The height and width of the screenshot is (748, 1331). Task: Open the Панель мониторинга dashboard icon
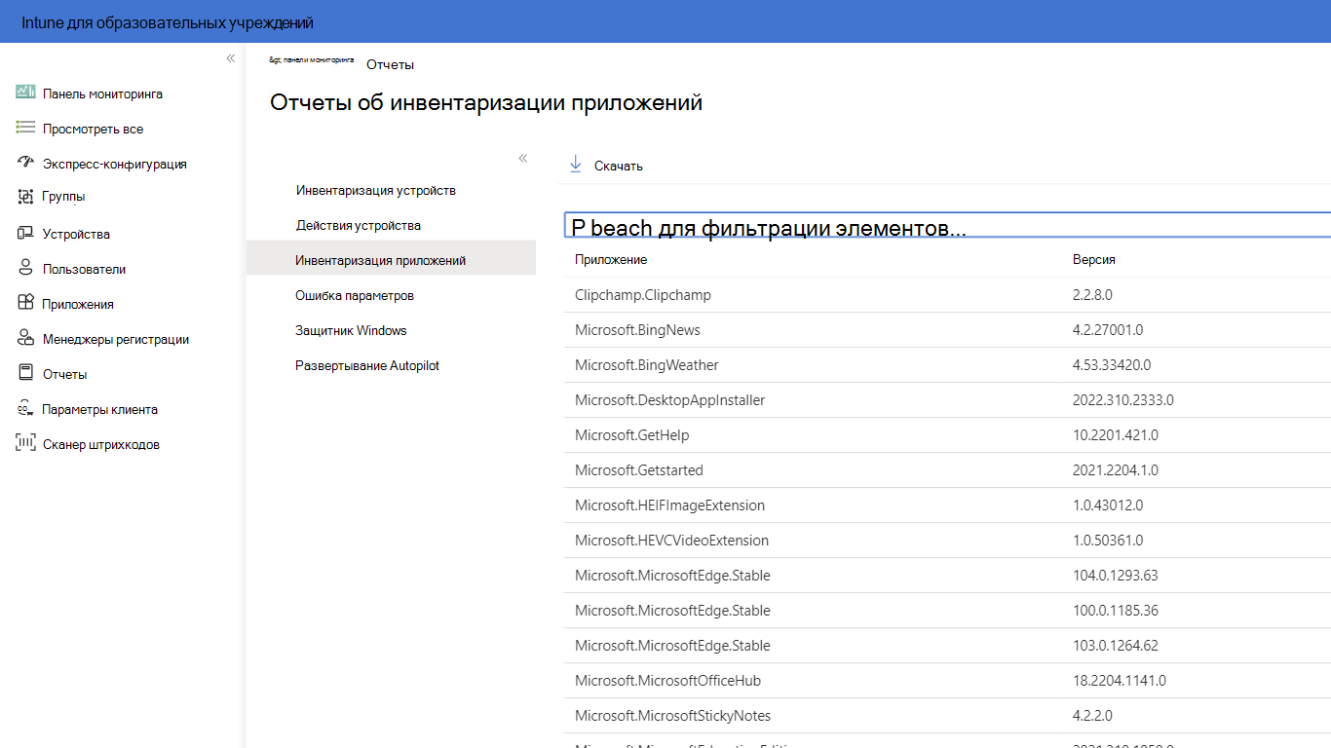[x=26, y=93]
